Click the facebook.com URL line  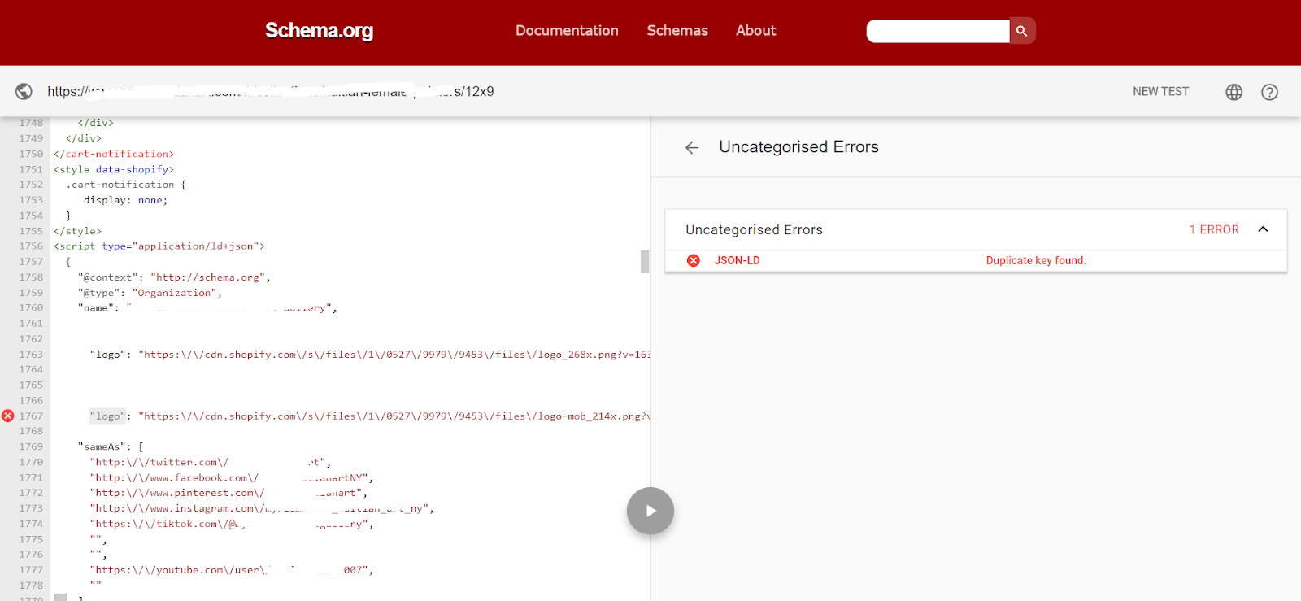coord(232,477)
